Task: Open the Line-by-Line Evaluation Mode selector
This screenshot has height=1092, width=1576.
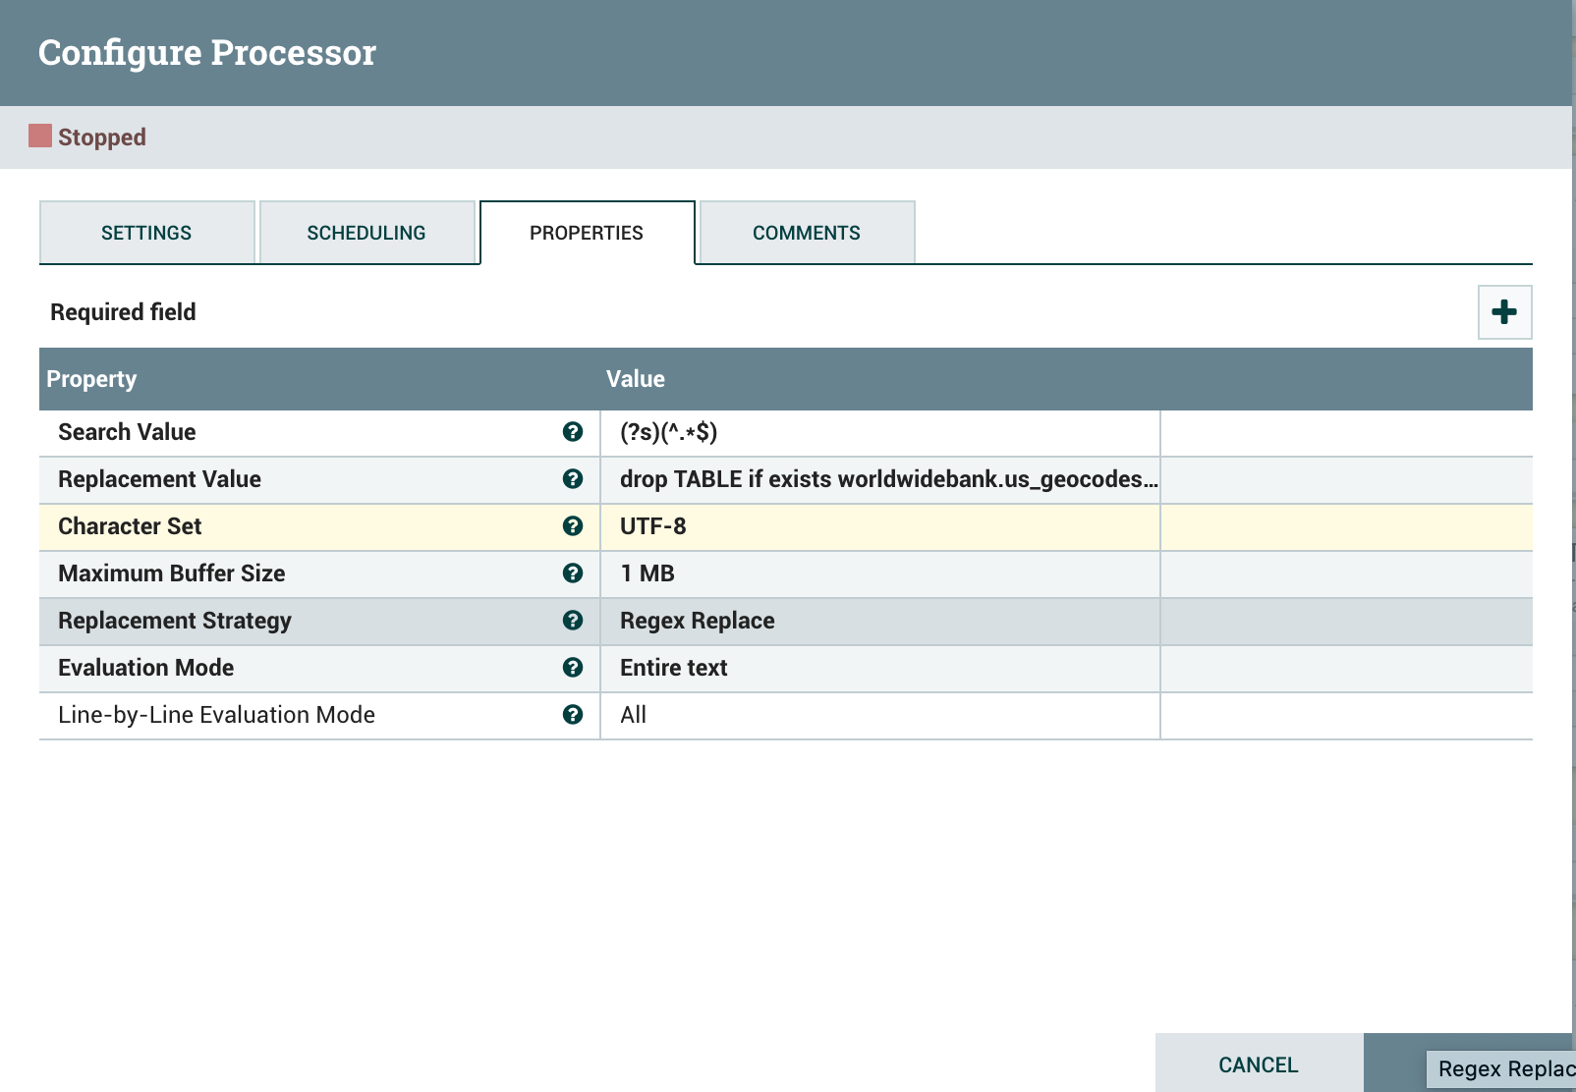Action: 879,715
